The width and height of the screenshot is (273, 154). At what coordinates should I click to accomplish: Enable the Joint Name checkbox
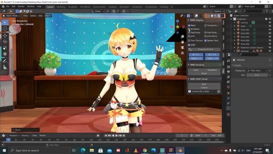[x=206, y=36]
